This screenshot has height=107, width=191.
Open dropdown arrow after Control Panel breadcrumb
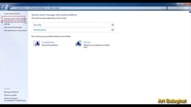(x=27, y=8)
